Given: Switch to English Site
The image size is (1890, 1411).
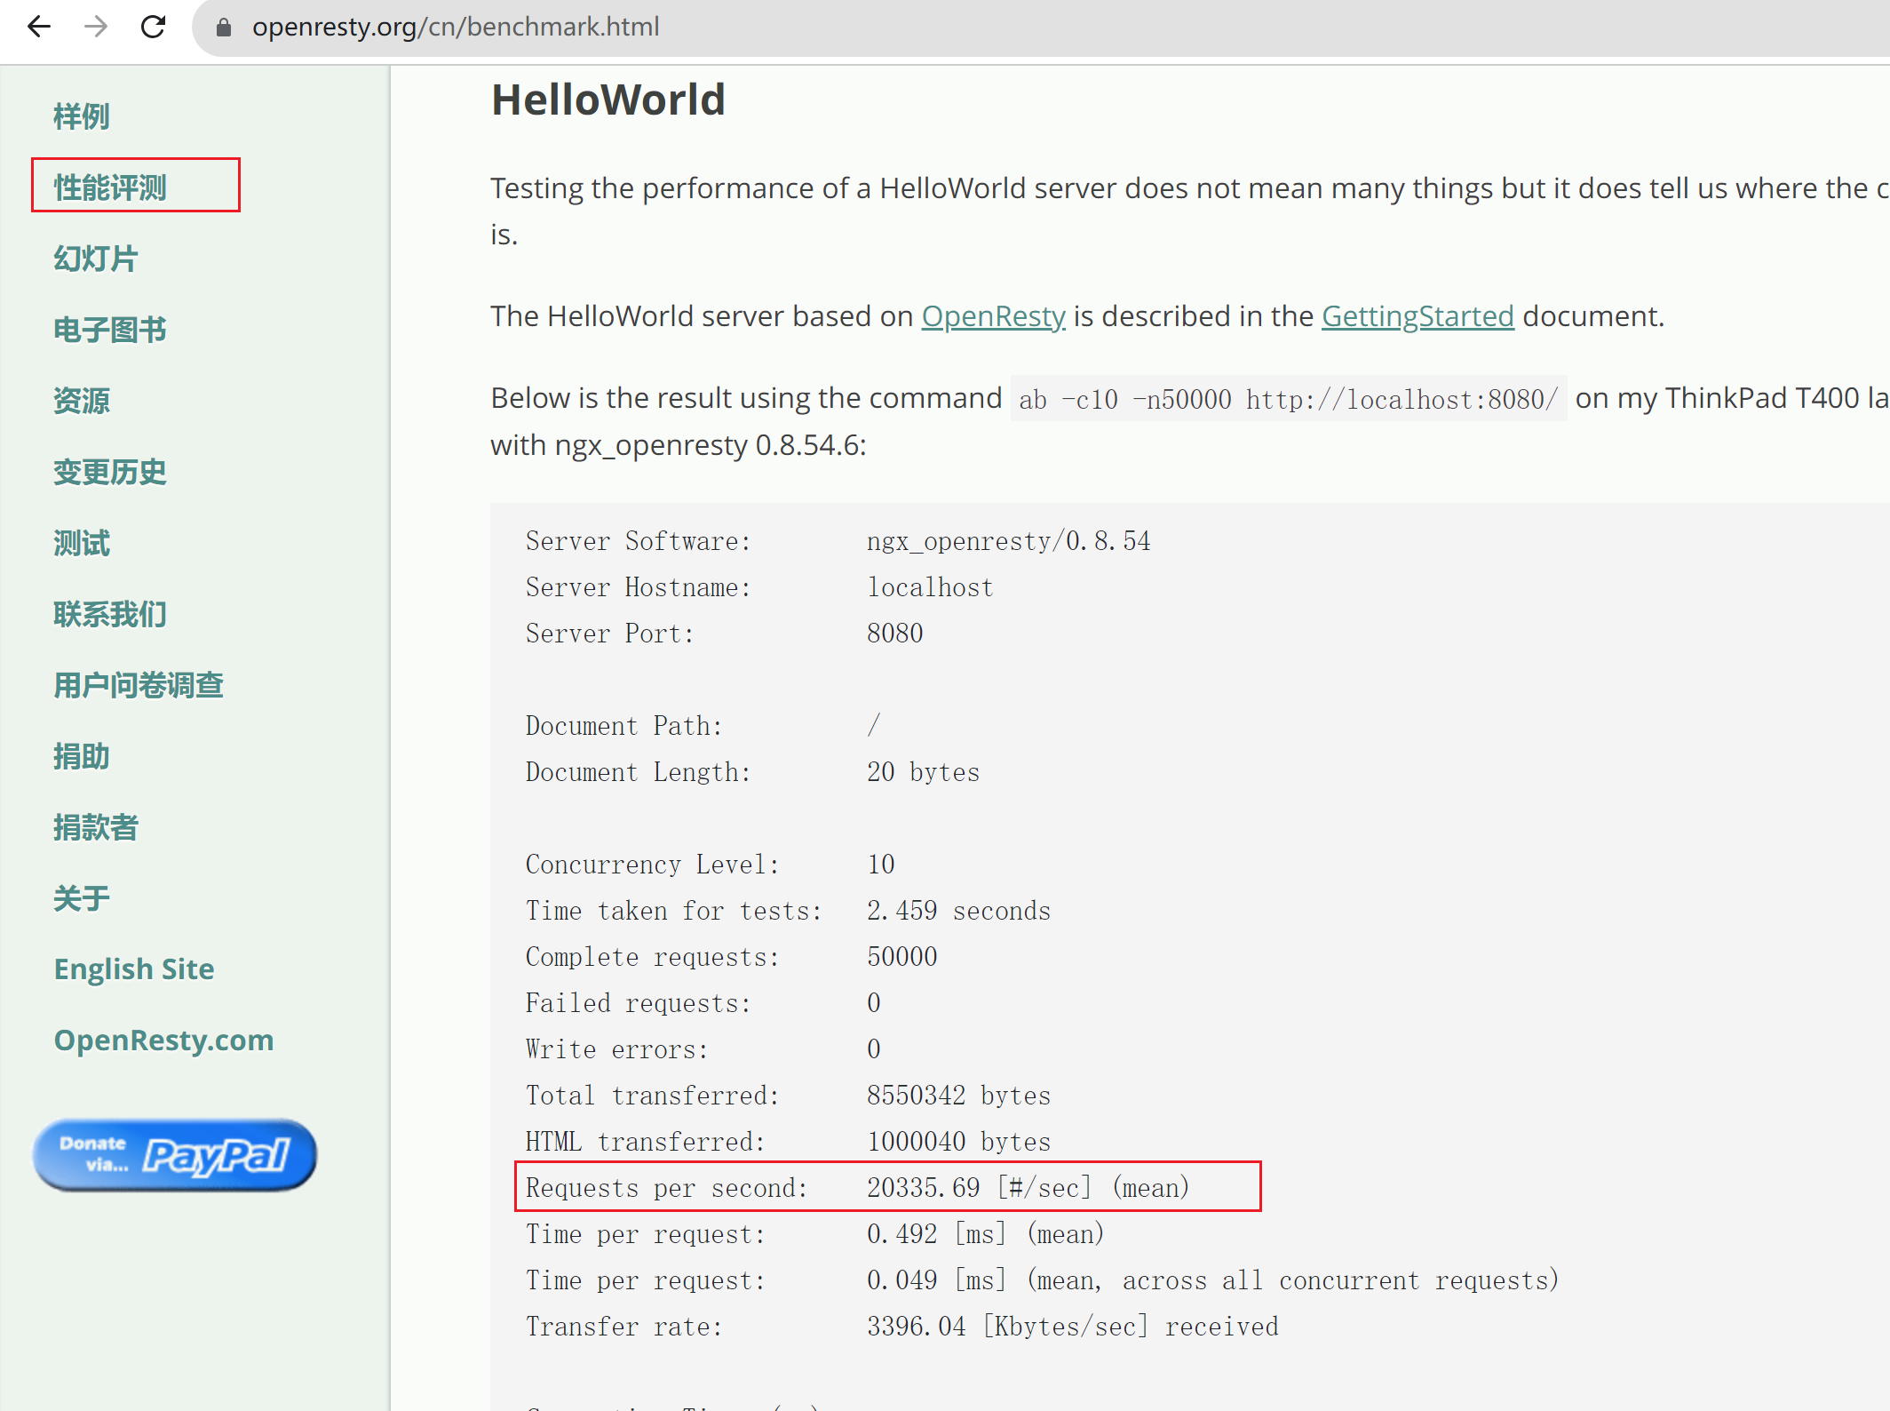Looking at the screenshot, I should [x=134, y=969].
